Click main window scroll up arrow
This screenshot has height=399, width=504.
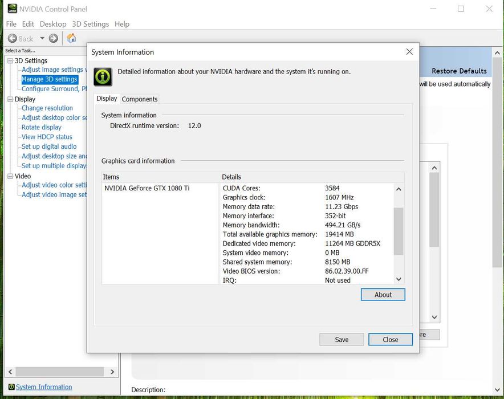tap(497, 52)
